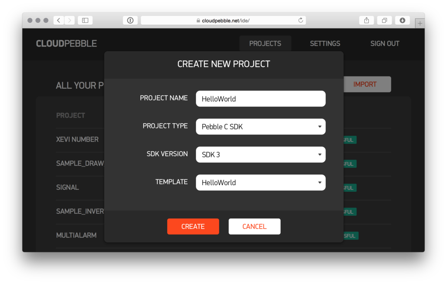Click the PROJECT column header
This screenshot has width=447, height=284.
[70, 115]
